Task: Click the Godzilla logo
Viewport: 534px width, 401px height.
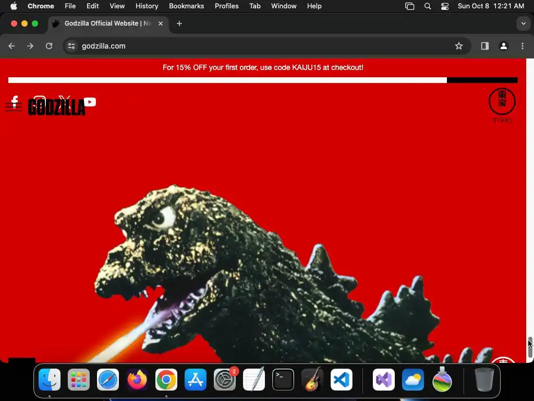Action: [56, 107]
